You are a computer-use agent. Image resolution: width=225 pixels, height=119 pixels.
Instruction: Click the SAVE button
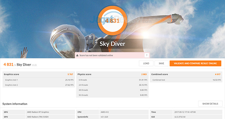[x=162, y=63]
